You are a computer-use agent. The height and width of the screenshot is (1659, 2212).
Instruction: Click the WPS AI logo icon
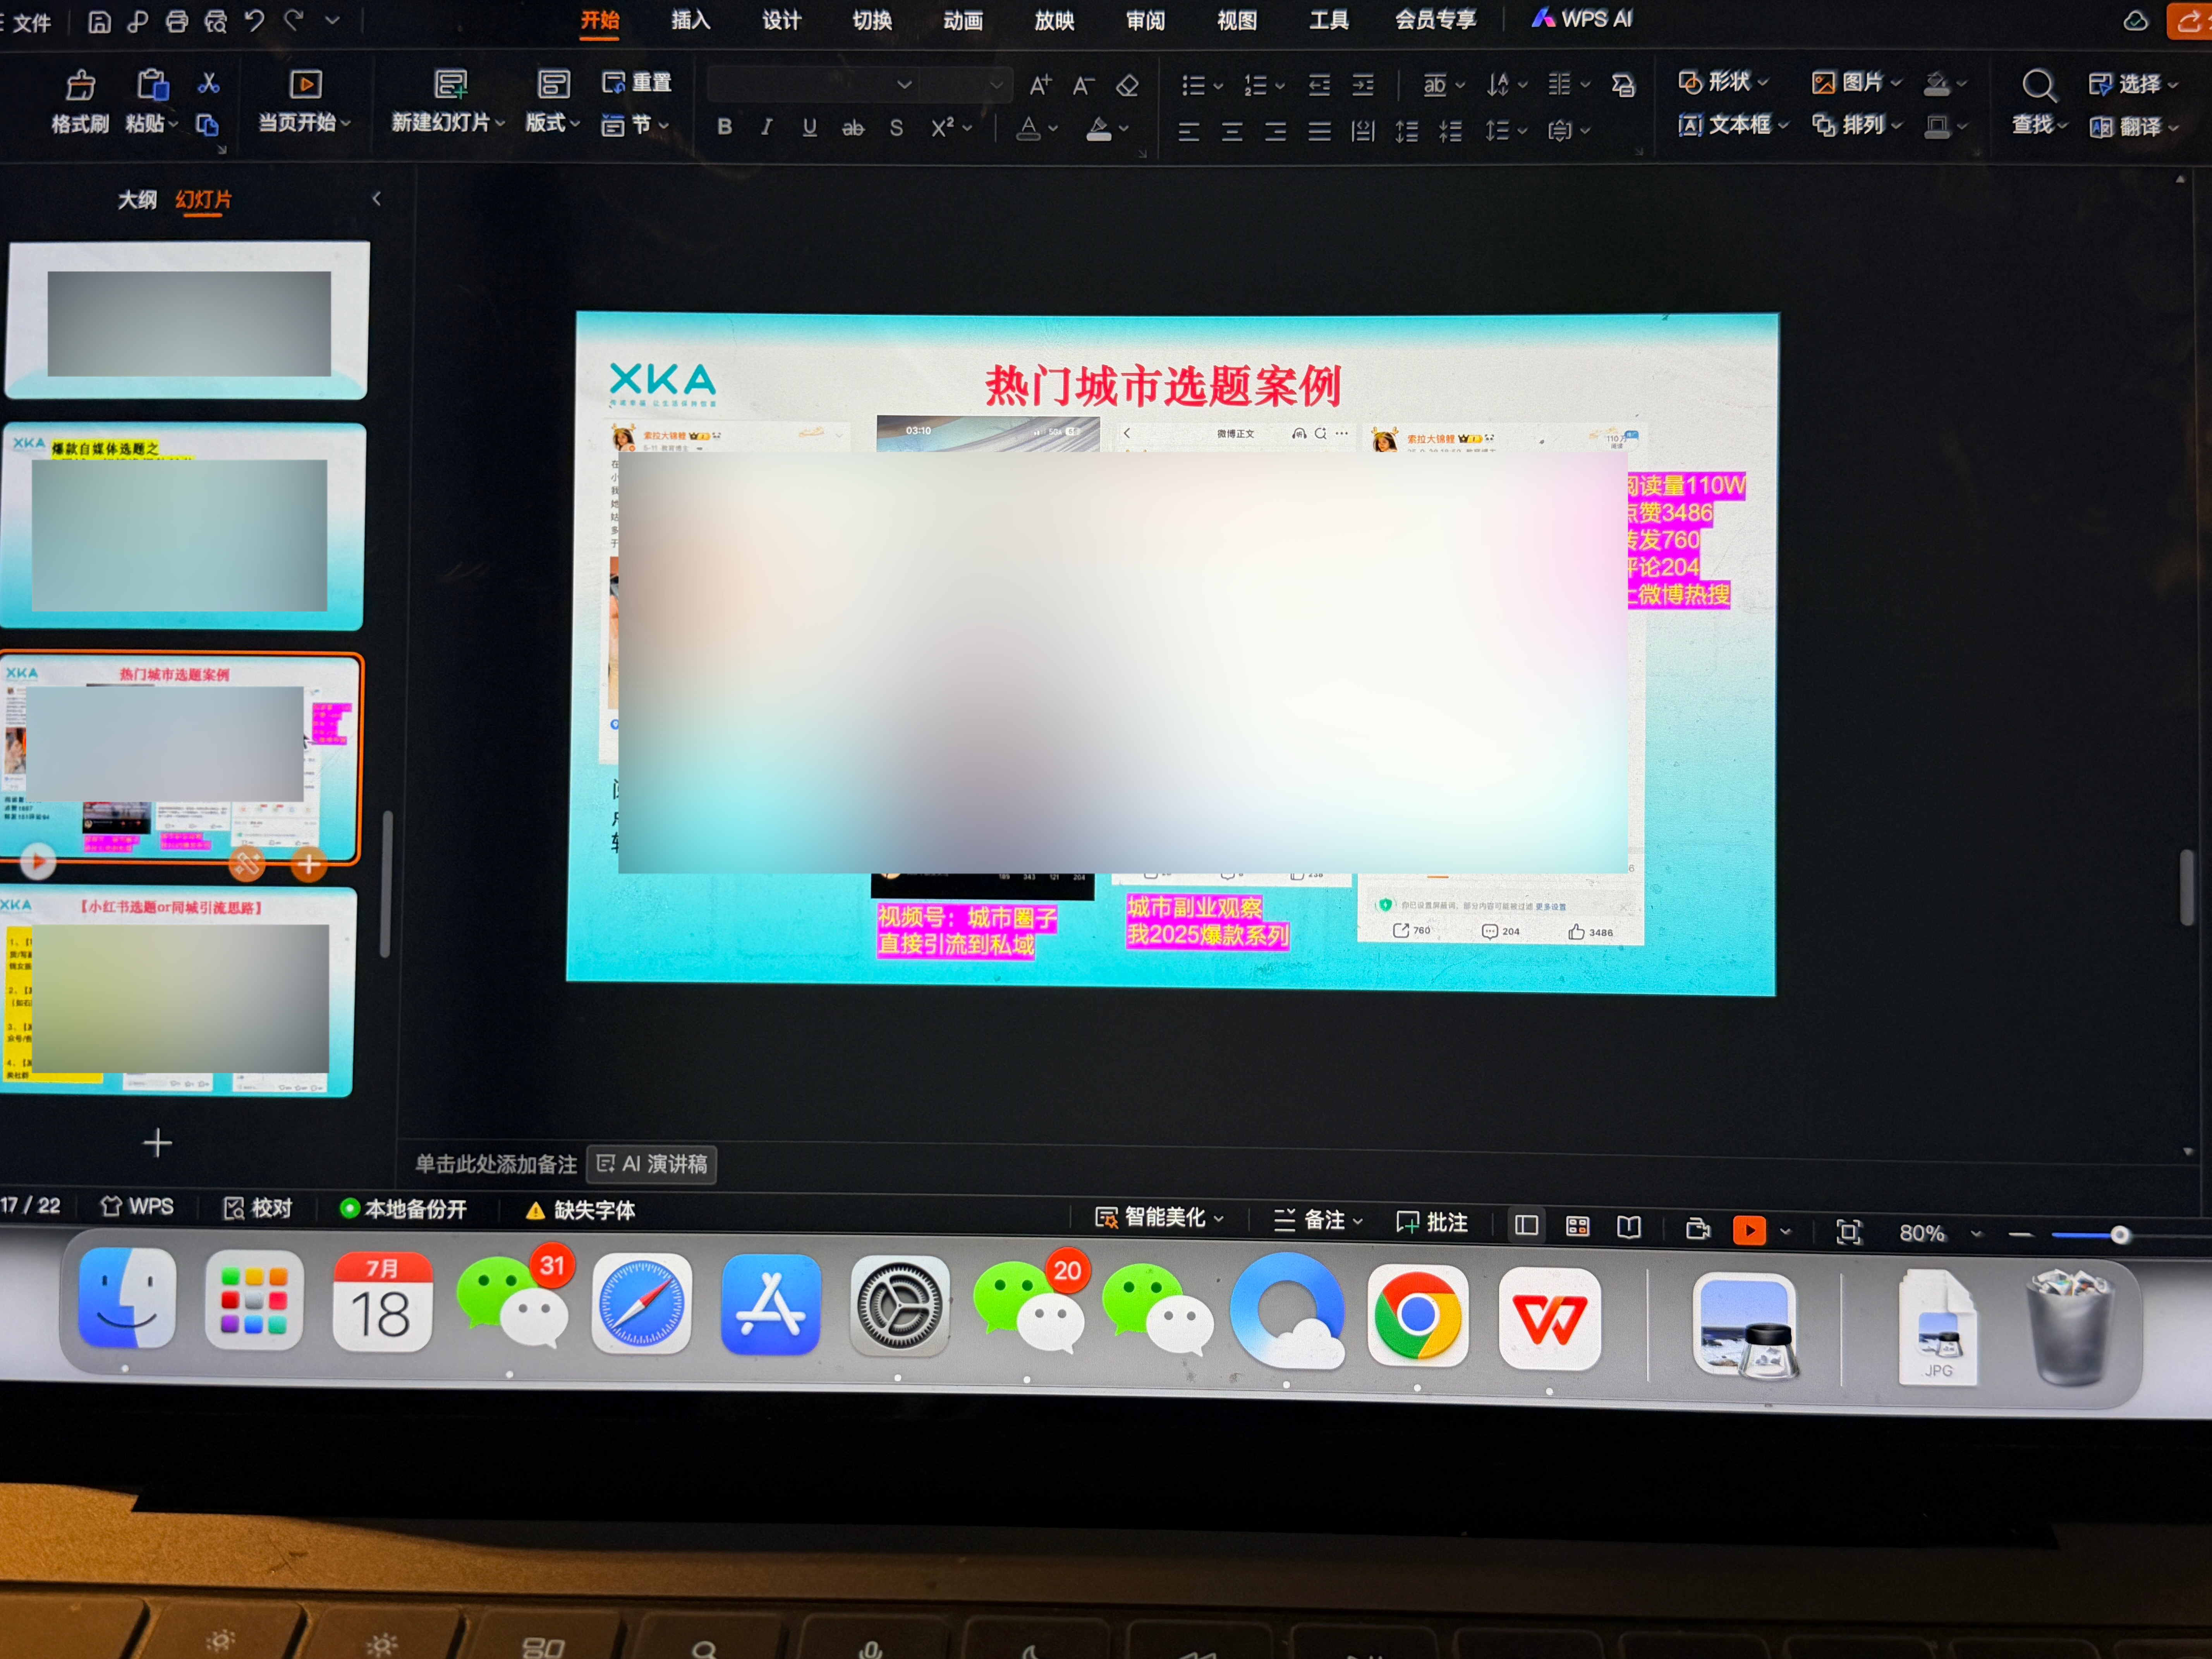(1543, 18)
